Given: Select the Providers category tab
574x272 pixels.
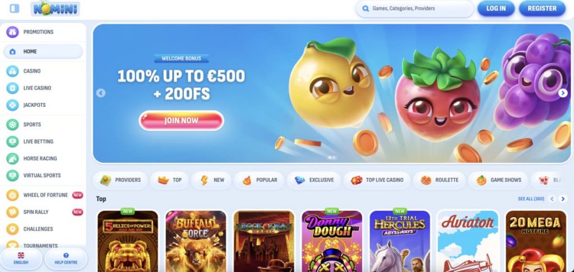Looking at the screenshot, I should pos(121,180).
